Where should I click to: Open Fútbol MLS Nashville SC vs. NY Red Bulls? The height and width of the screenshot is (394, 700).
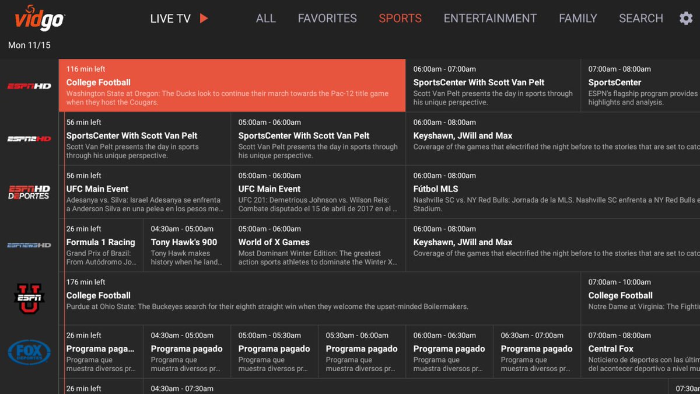pos(553,191)
